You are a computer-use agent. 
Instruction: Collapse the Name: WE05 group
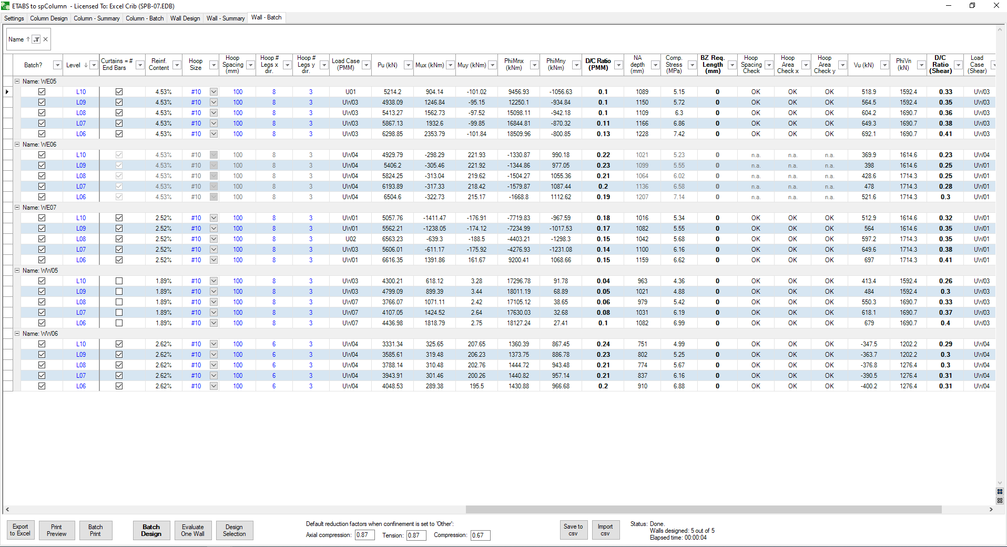(x=17, y=81)
